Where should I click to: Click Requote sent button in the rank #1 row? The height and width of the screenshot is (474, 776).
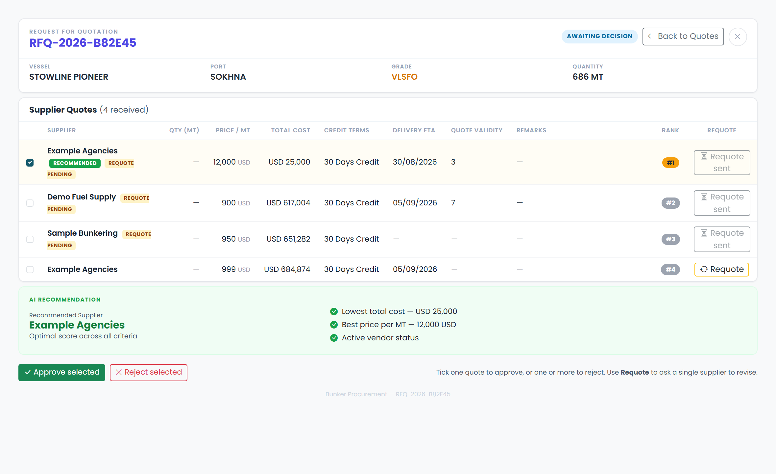[722, 163]
